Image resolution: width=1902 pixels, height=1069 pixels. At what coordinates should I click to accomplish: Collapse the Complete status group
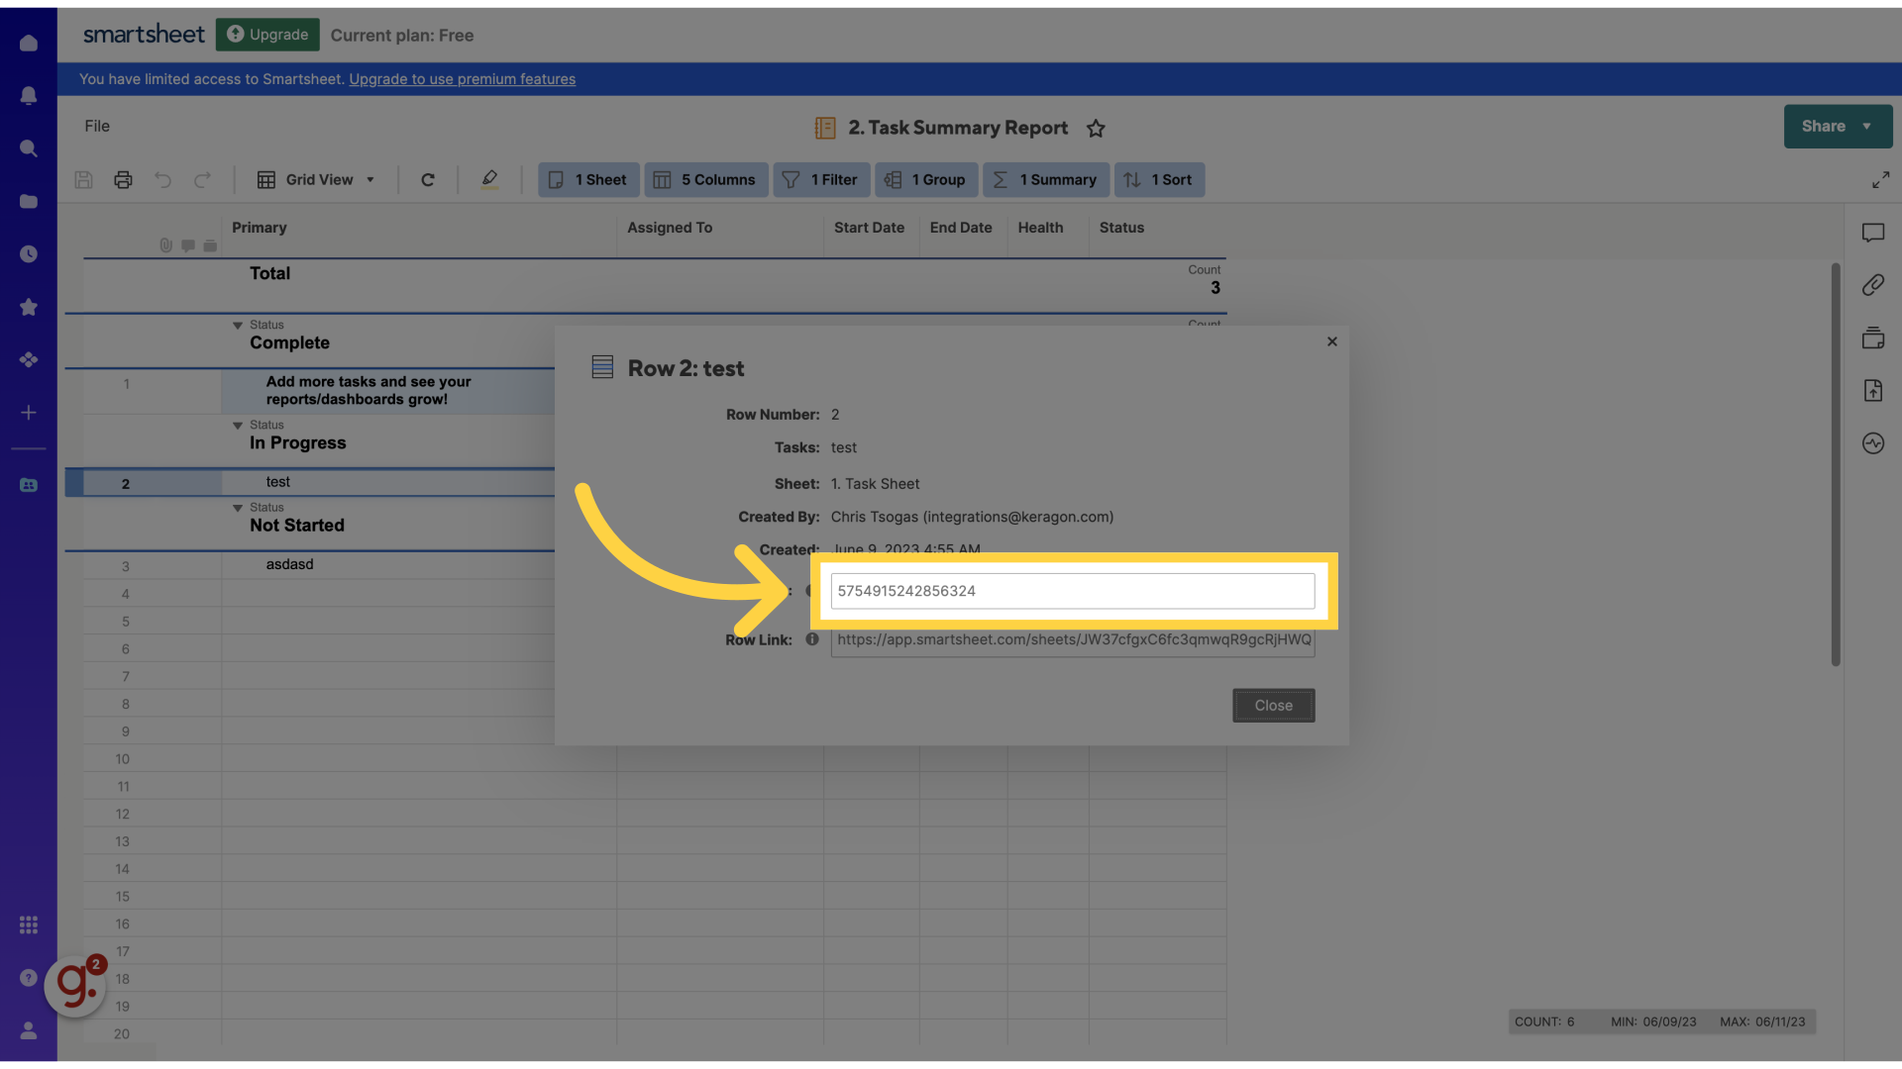coord(238,325)
